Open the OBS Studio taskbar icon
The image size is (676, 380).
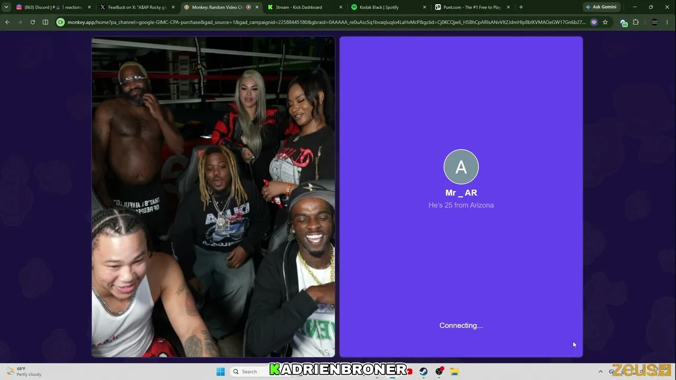[439, 372]
